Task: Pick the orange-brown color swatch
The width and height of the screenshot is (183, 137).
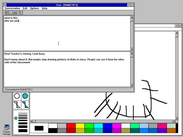Action: point(171,131)
